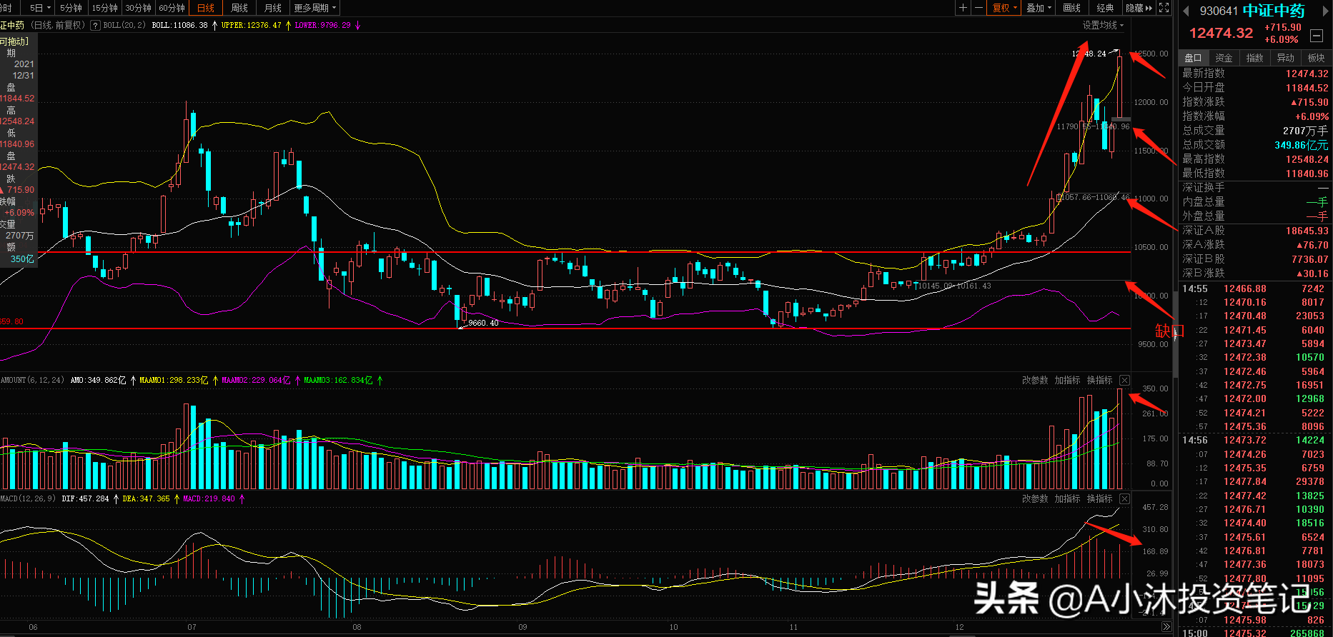
Task: Click 改参数 in AMOUNT panel
Action: [x=1035, y=380]
